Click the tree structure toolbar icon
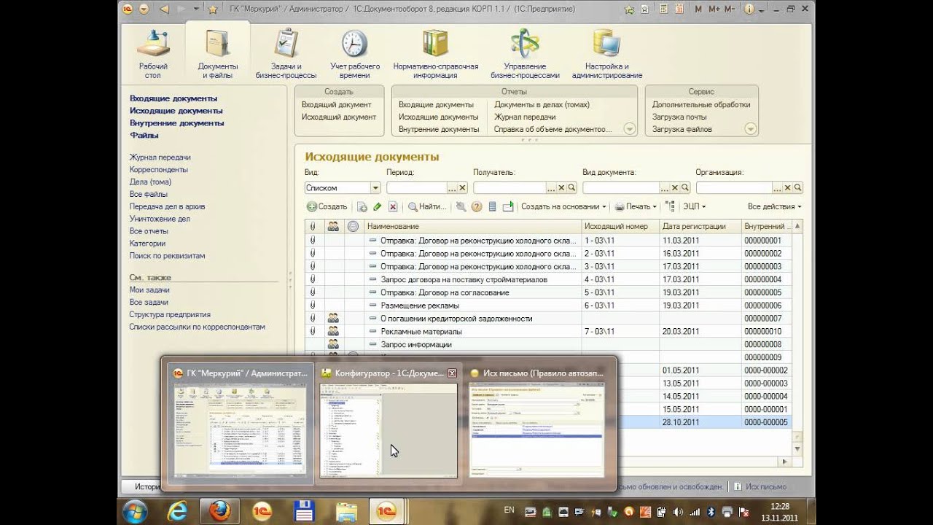 [671, 206]
